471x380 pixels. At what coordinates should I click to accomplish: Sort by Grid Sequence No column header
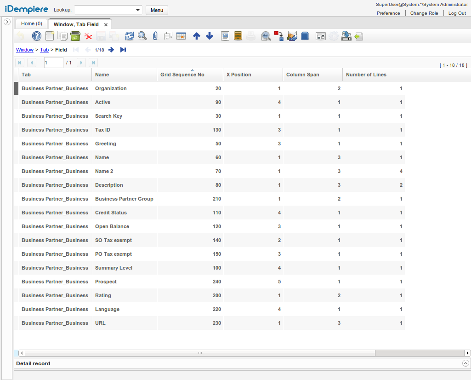pos(182,75)
